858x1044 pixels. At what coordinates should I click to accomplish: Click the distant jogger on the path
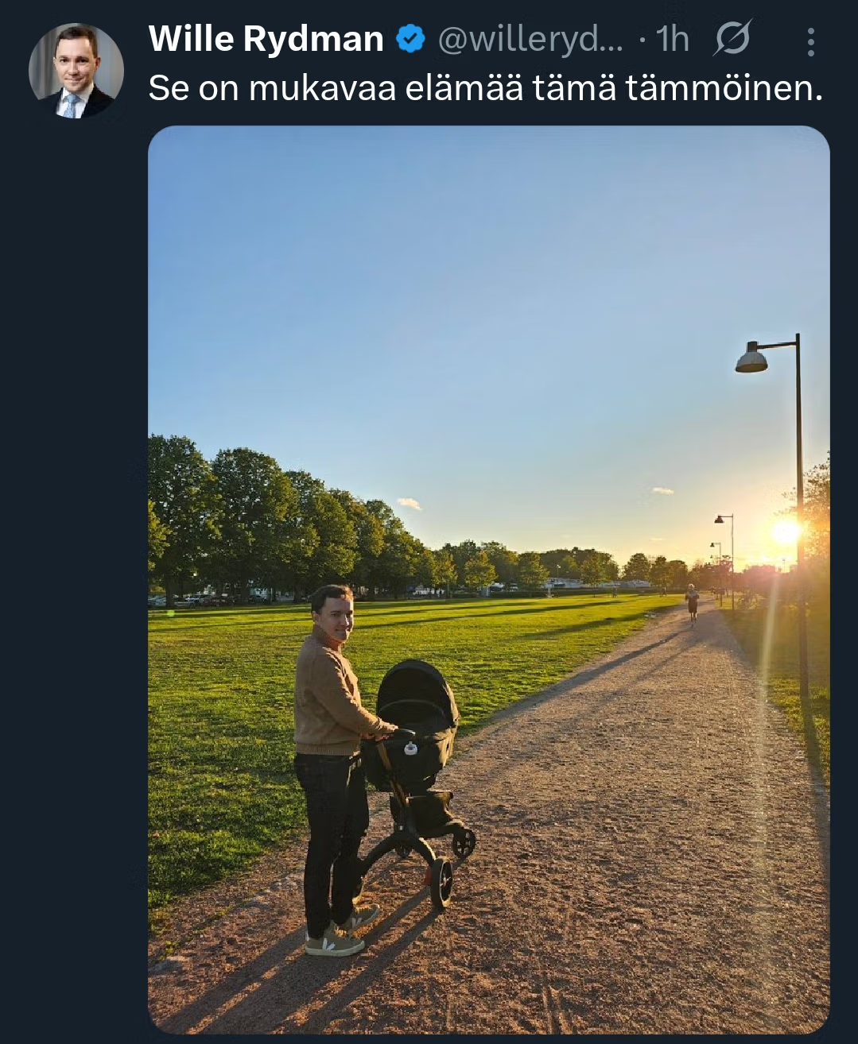click(693, 603)
